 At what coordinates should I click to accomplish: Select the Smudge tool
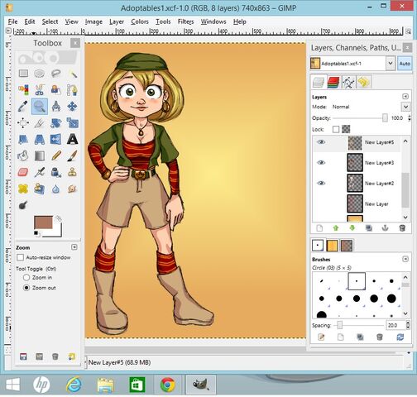click(73, 189)
